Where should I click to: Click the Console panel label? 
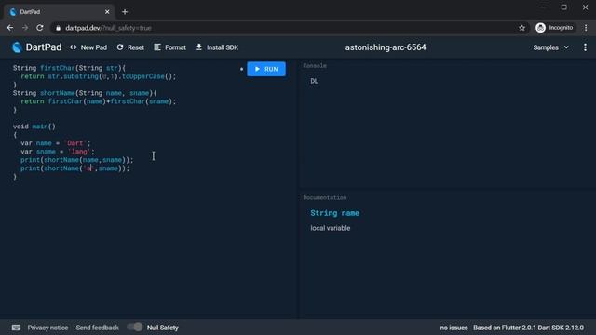coord(315,66)
